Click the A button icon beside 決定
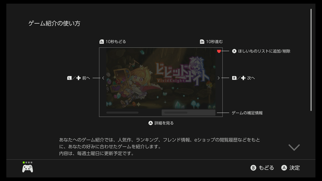 pyautogui.click(x=284, y=168)
